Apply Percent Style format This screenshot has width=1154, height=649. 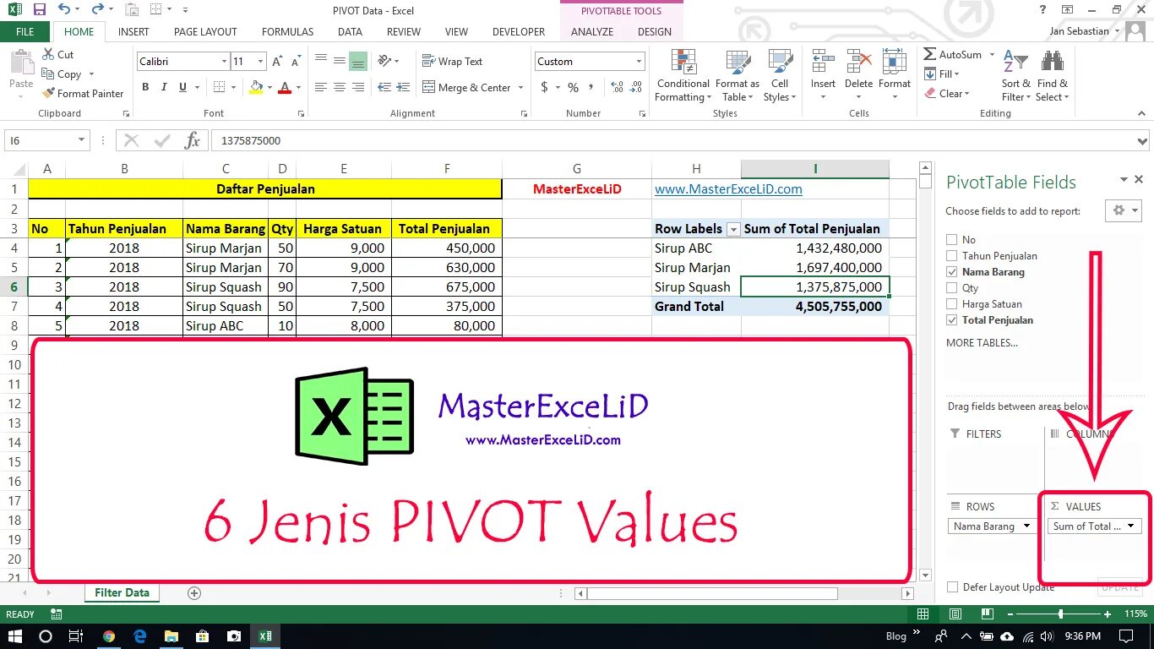click(573, 87)
